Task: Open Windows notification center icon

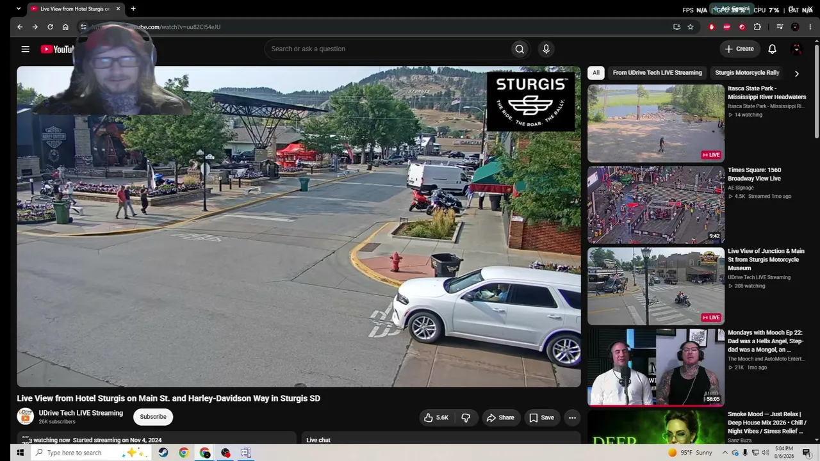Action: 807,453
